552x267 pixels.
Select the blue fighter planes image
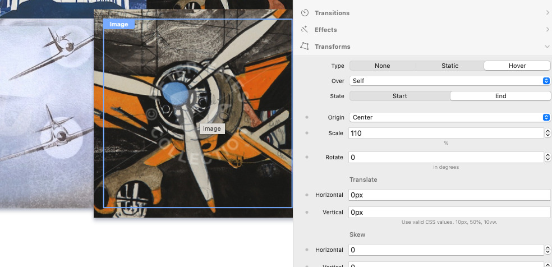tap(47, 113)
